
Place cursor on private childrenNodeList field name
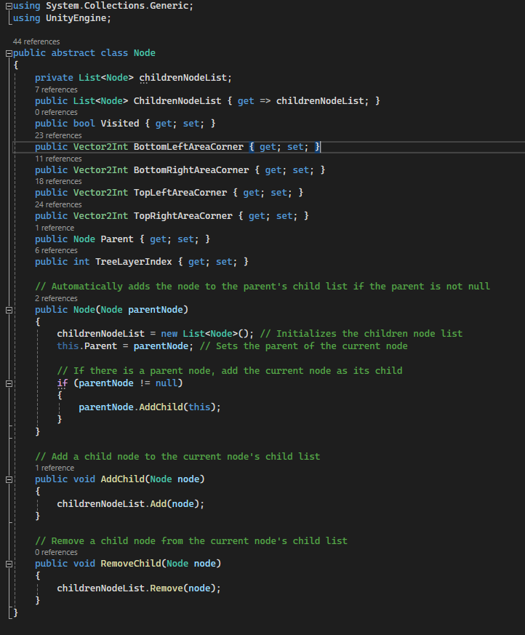tap(184, 78)
